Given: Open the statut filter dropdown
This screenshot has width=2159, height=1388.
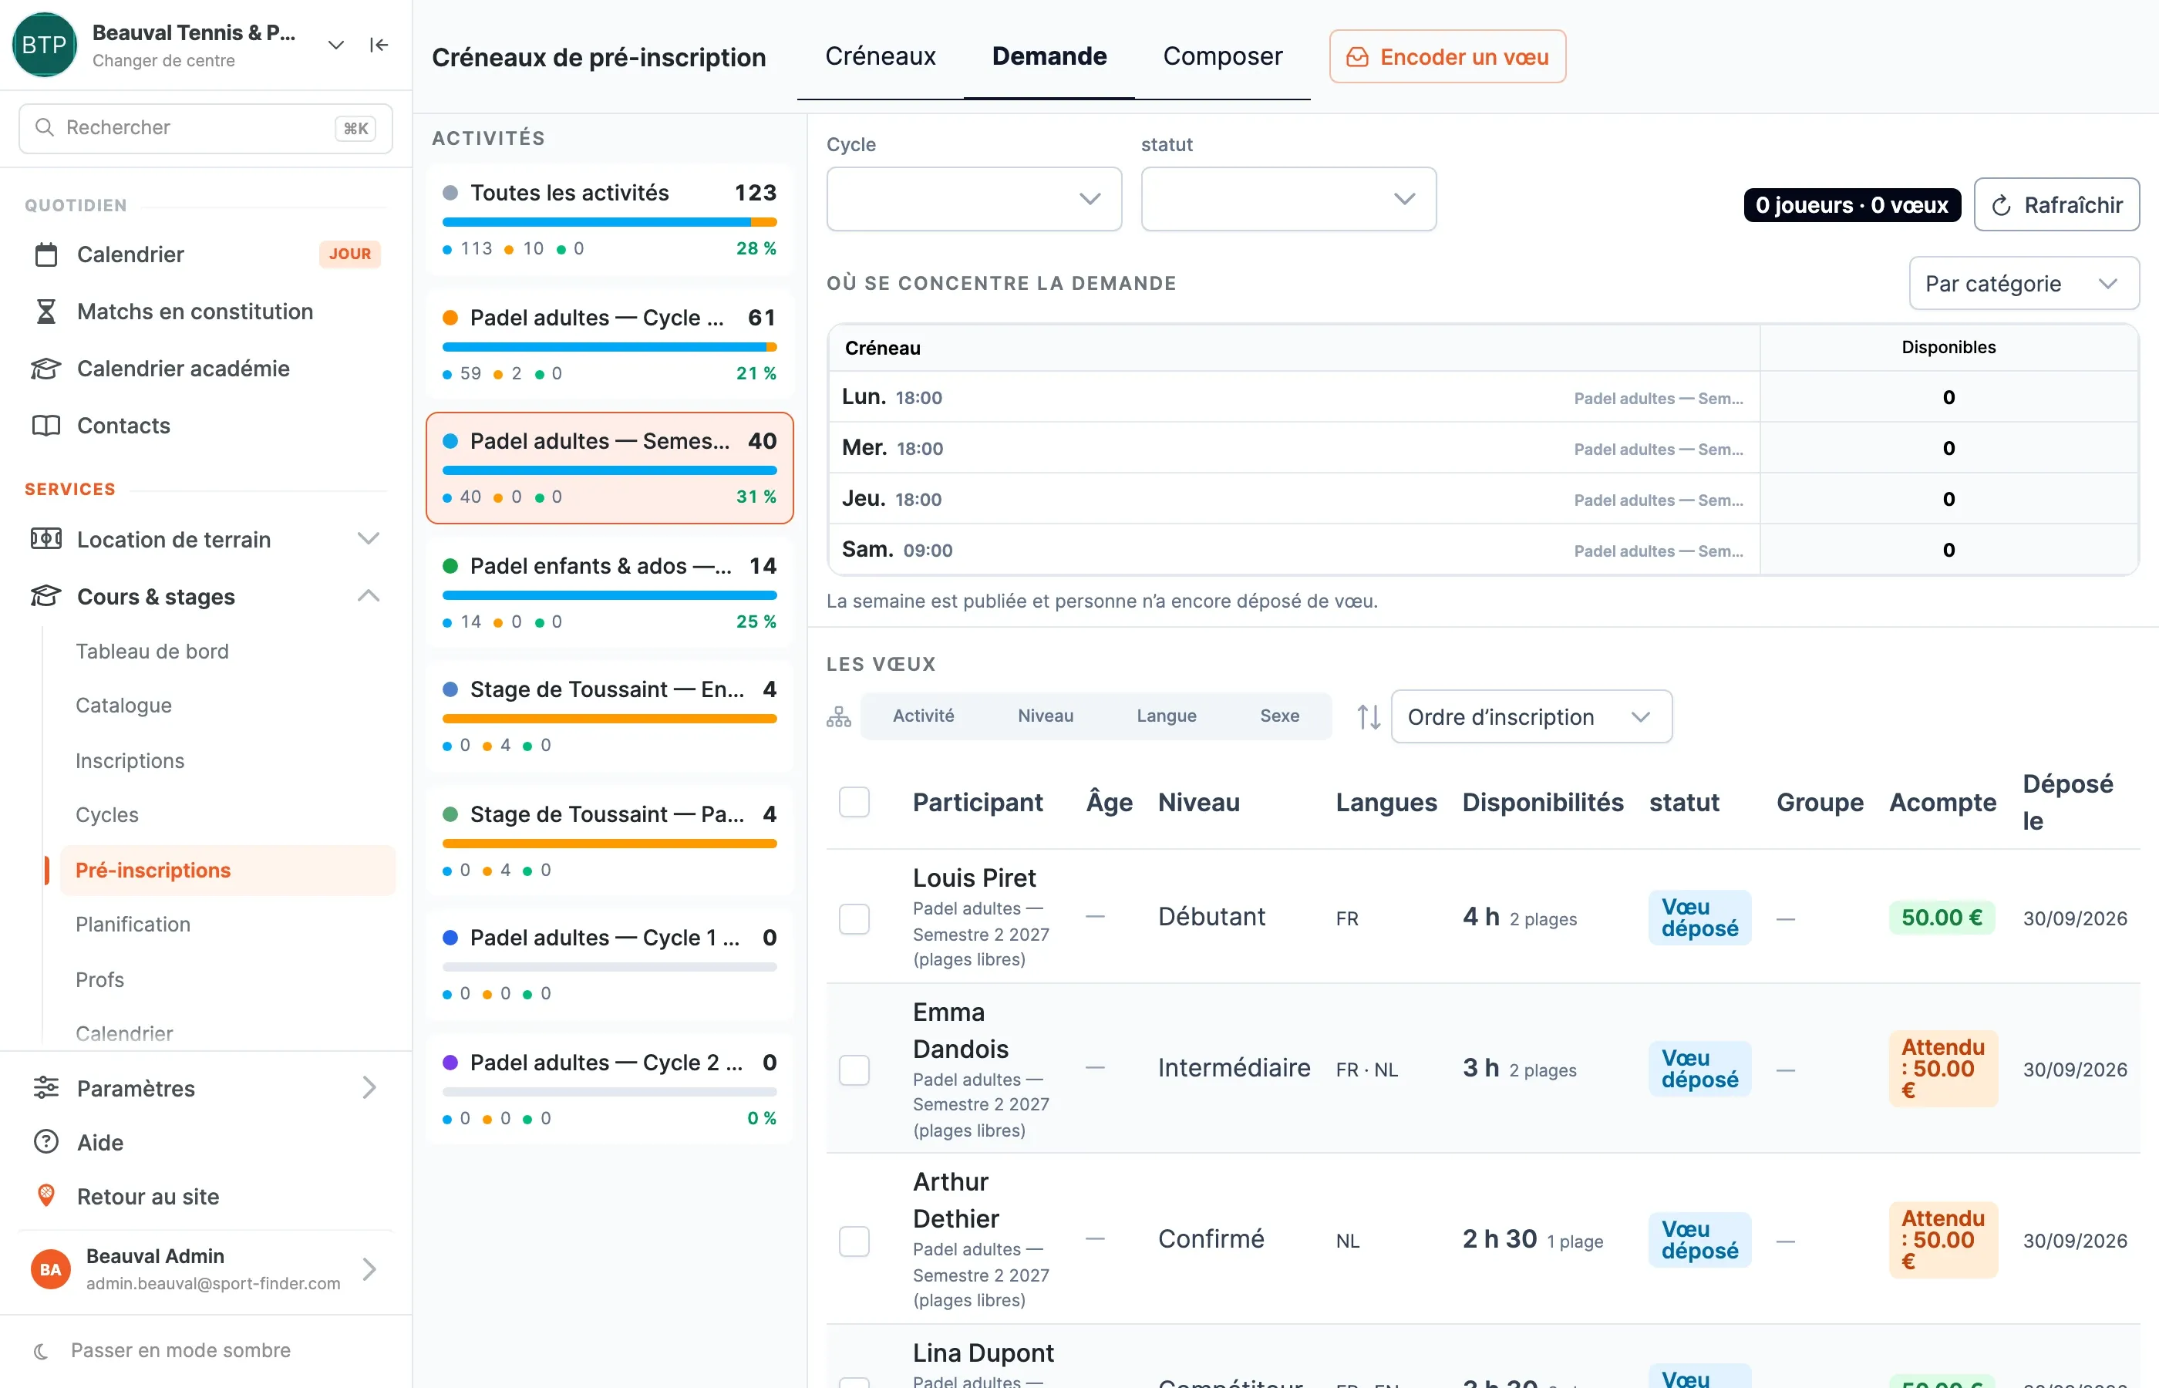Looking at the screenshot, I should (1288, 199).
